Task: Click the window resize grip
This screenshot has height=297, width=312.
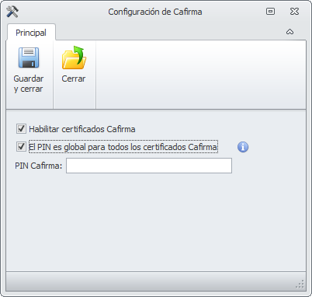Action: tap(300, 284)
